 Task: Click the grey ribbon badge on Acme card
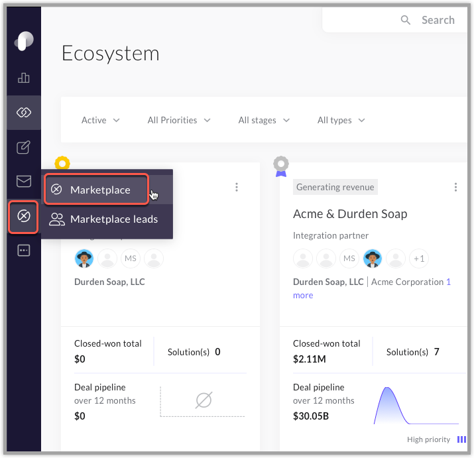[281, 166]
